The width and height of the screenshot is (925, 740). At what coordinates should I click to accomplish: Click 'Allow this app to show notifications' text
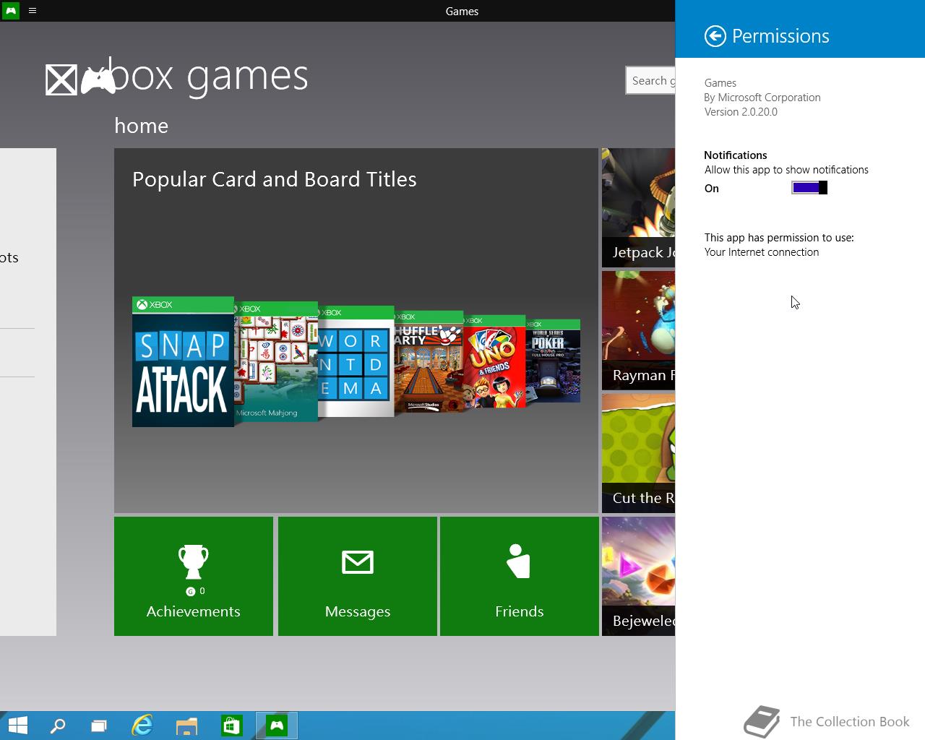(786, 170)
